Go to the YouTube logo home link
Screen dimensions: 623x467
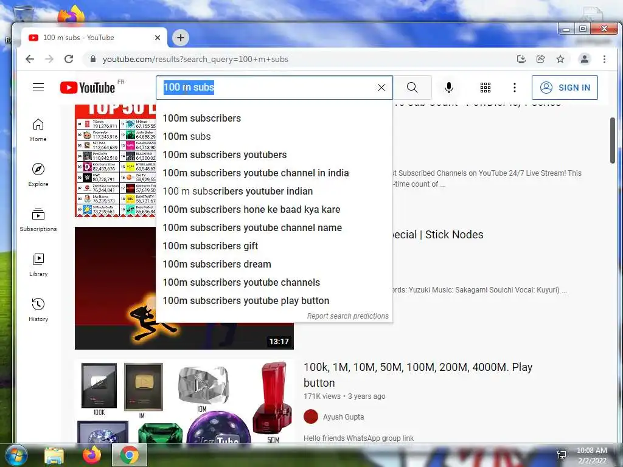click(x=88, y=88)
